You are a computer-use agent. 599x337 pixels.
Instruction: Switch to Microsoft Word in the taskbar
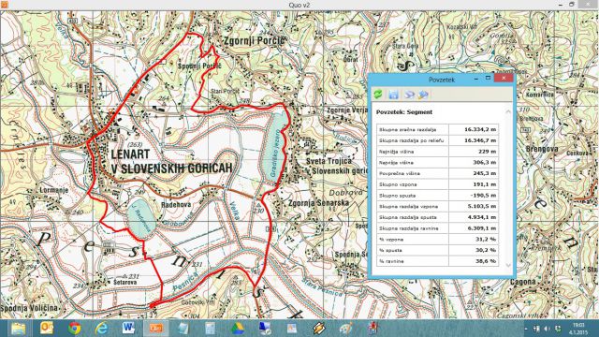(128, 329)
